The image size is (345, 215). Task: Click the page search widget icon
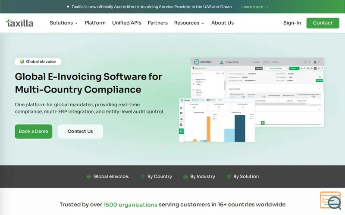tap(331, 200)
